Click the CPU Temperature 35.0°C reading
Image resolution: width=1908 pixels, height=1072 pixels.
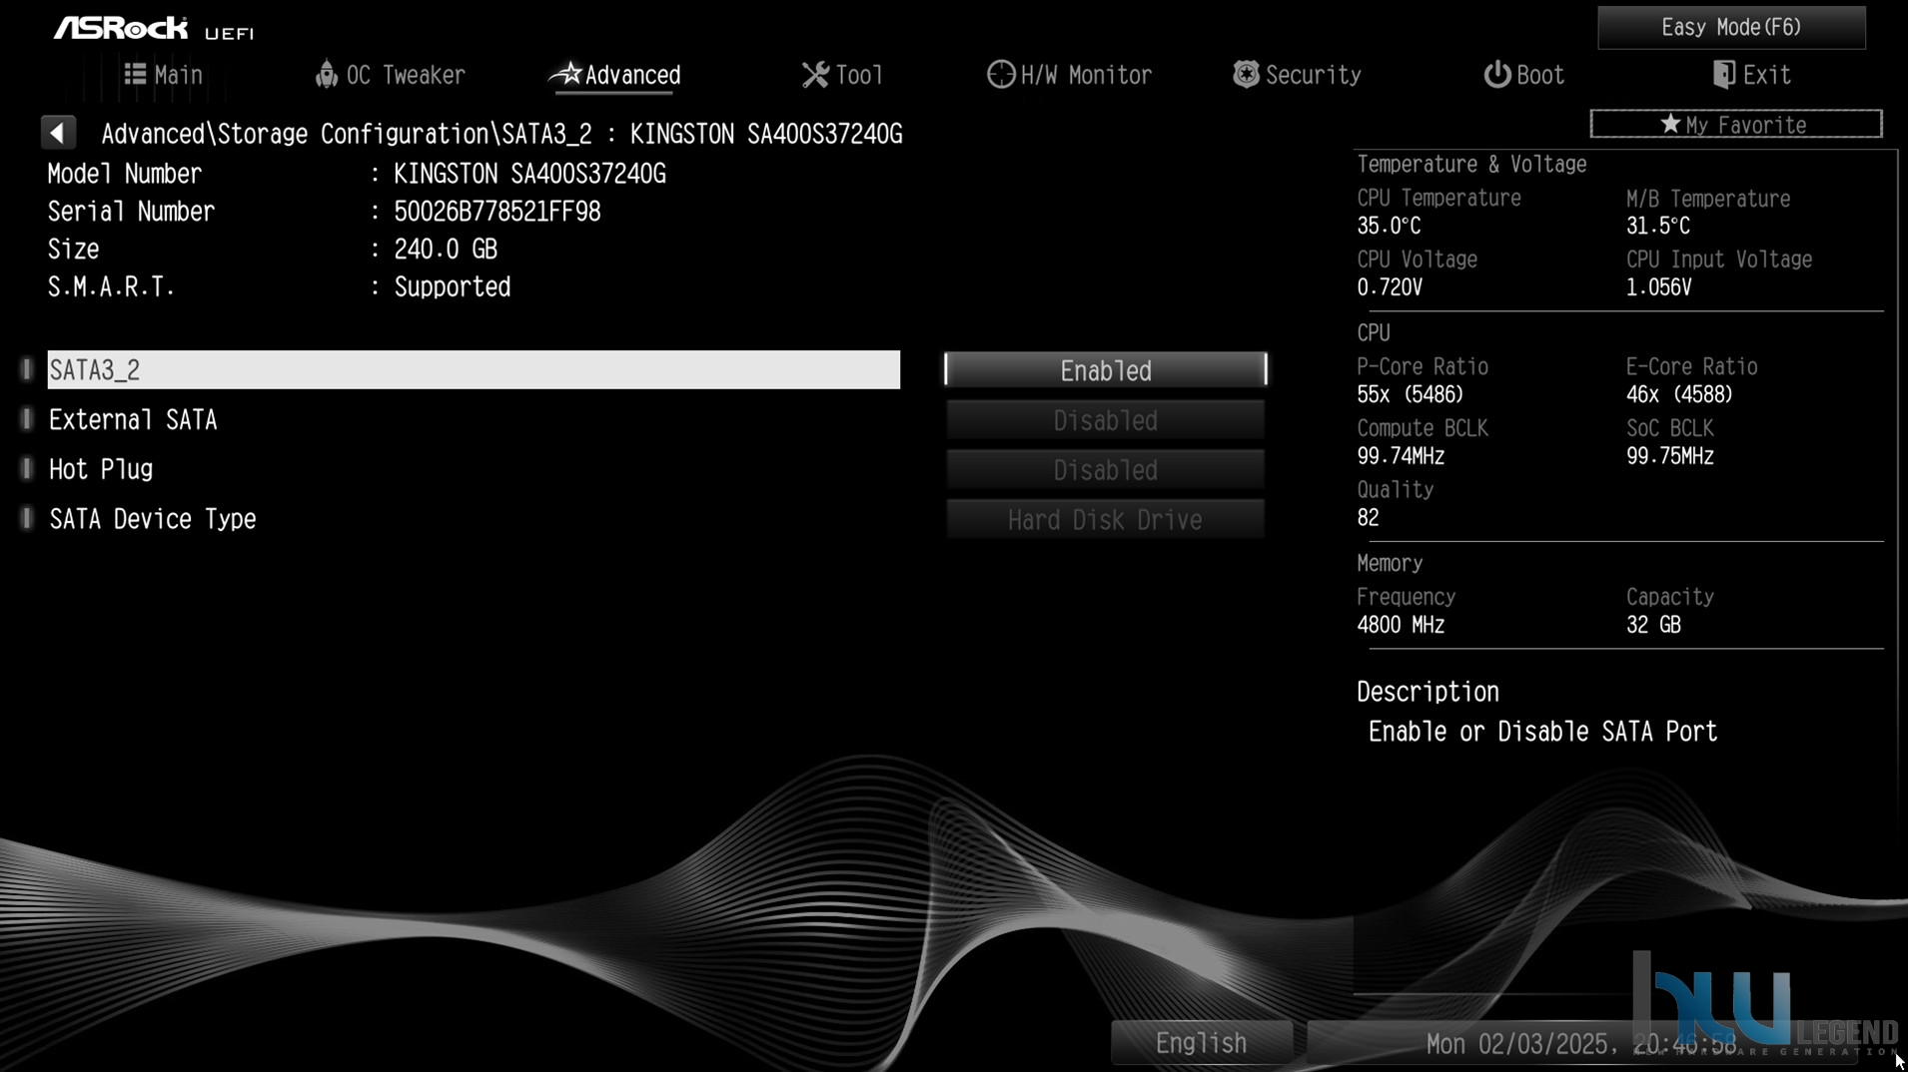click(1389, 226)
